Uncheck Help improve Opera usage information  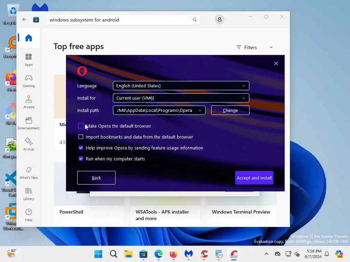point(81,148)
